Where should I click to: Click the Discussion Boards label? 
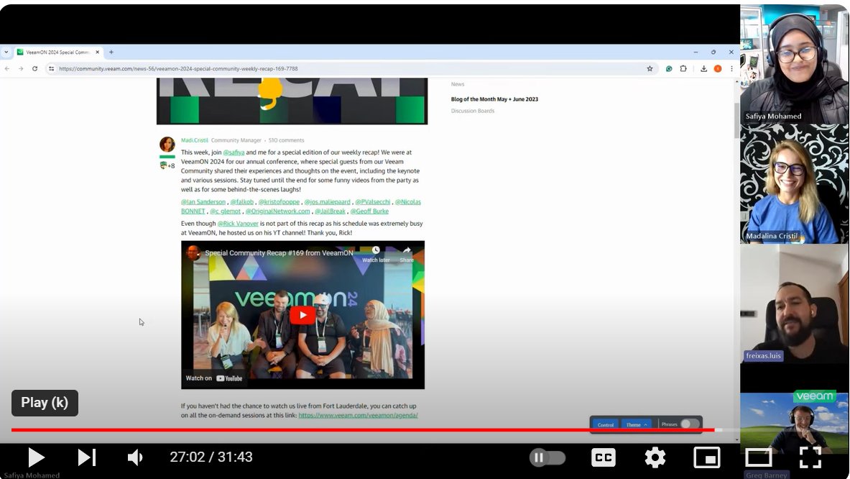[x=472, y=111]
